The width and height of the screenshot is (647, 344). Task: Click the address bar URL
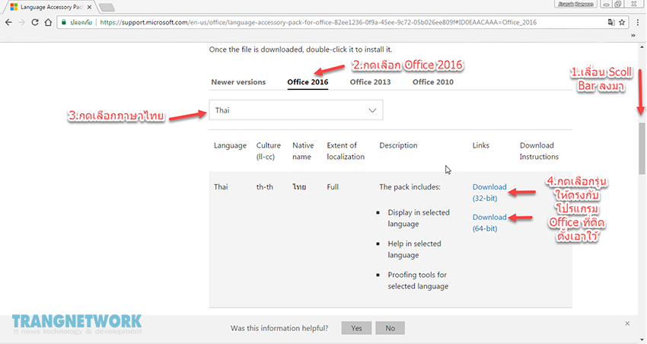tap(318, 22)
